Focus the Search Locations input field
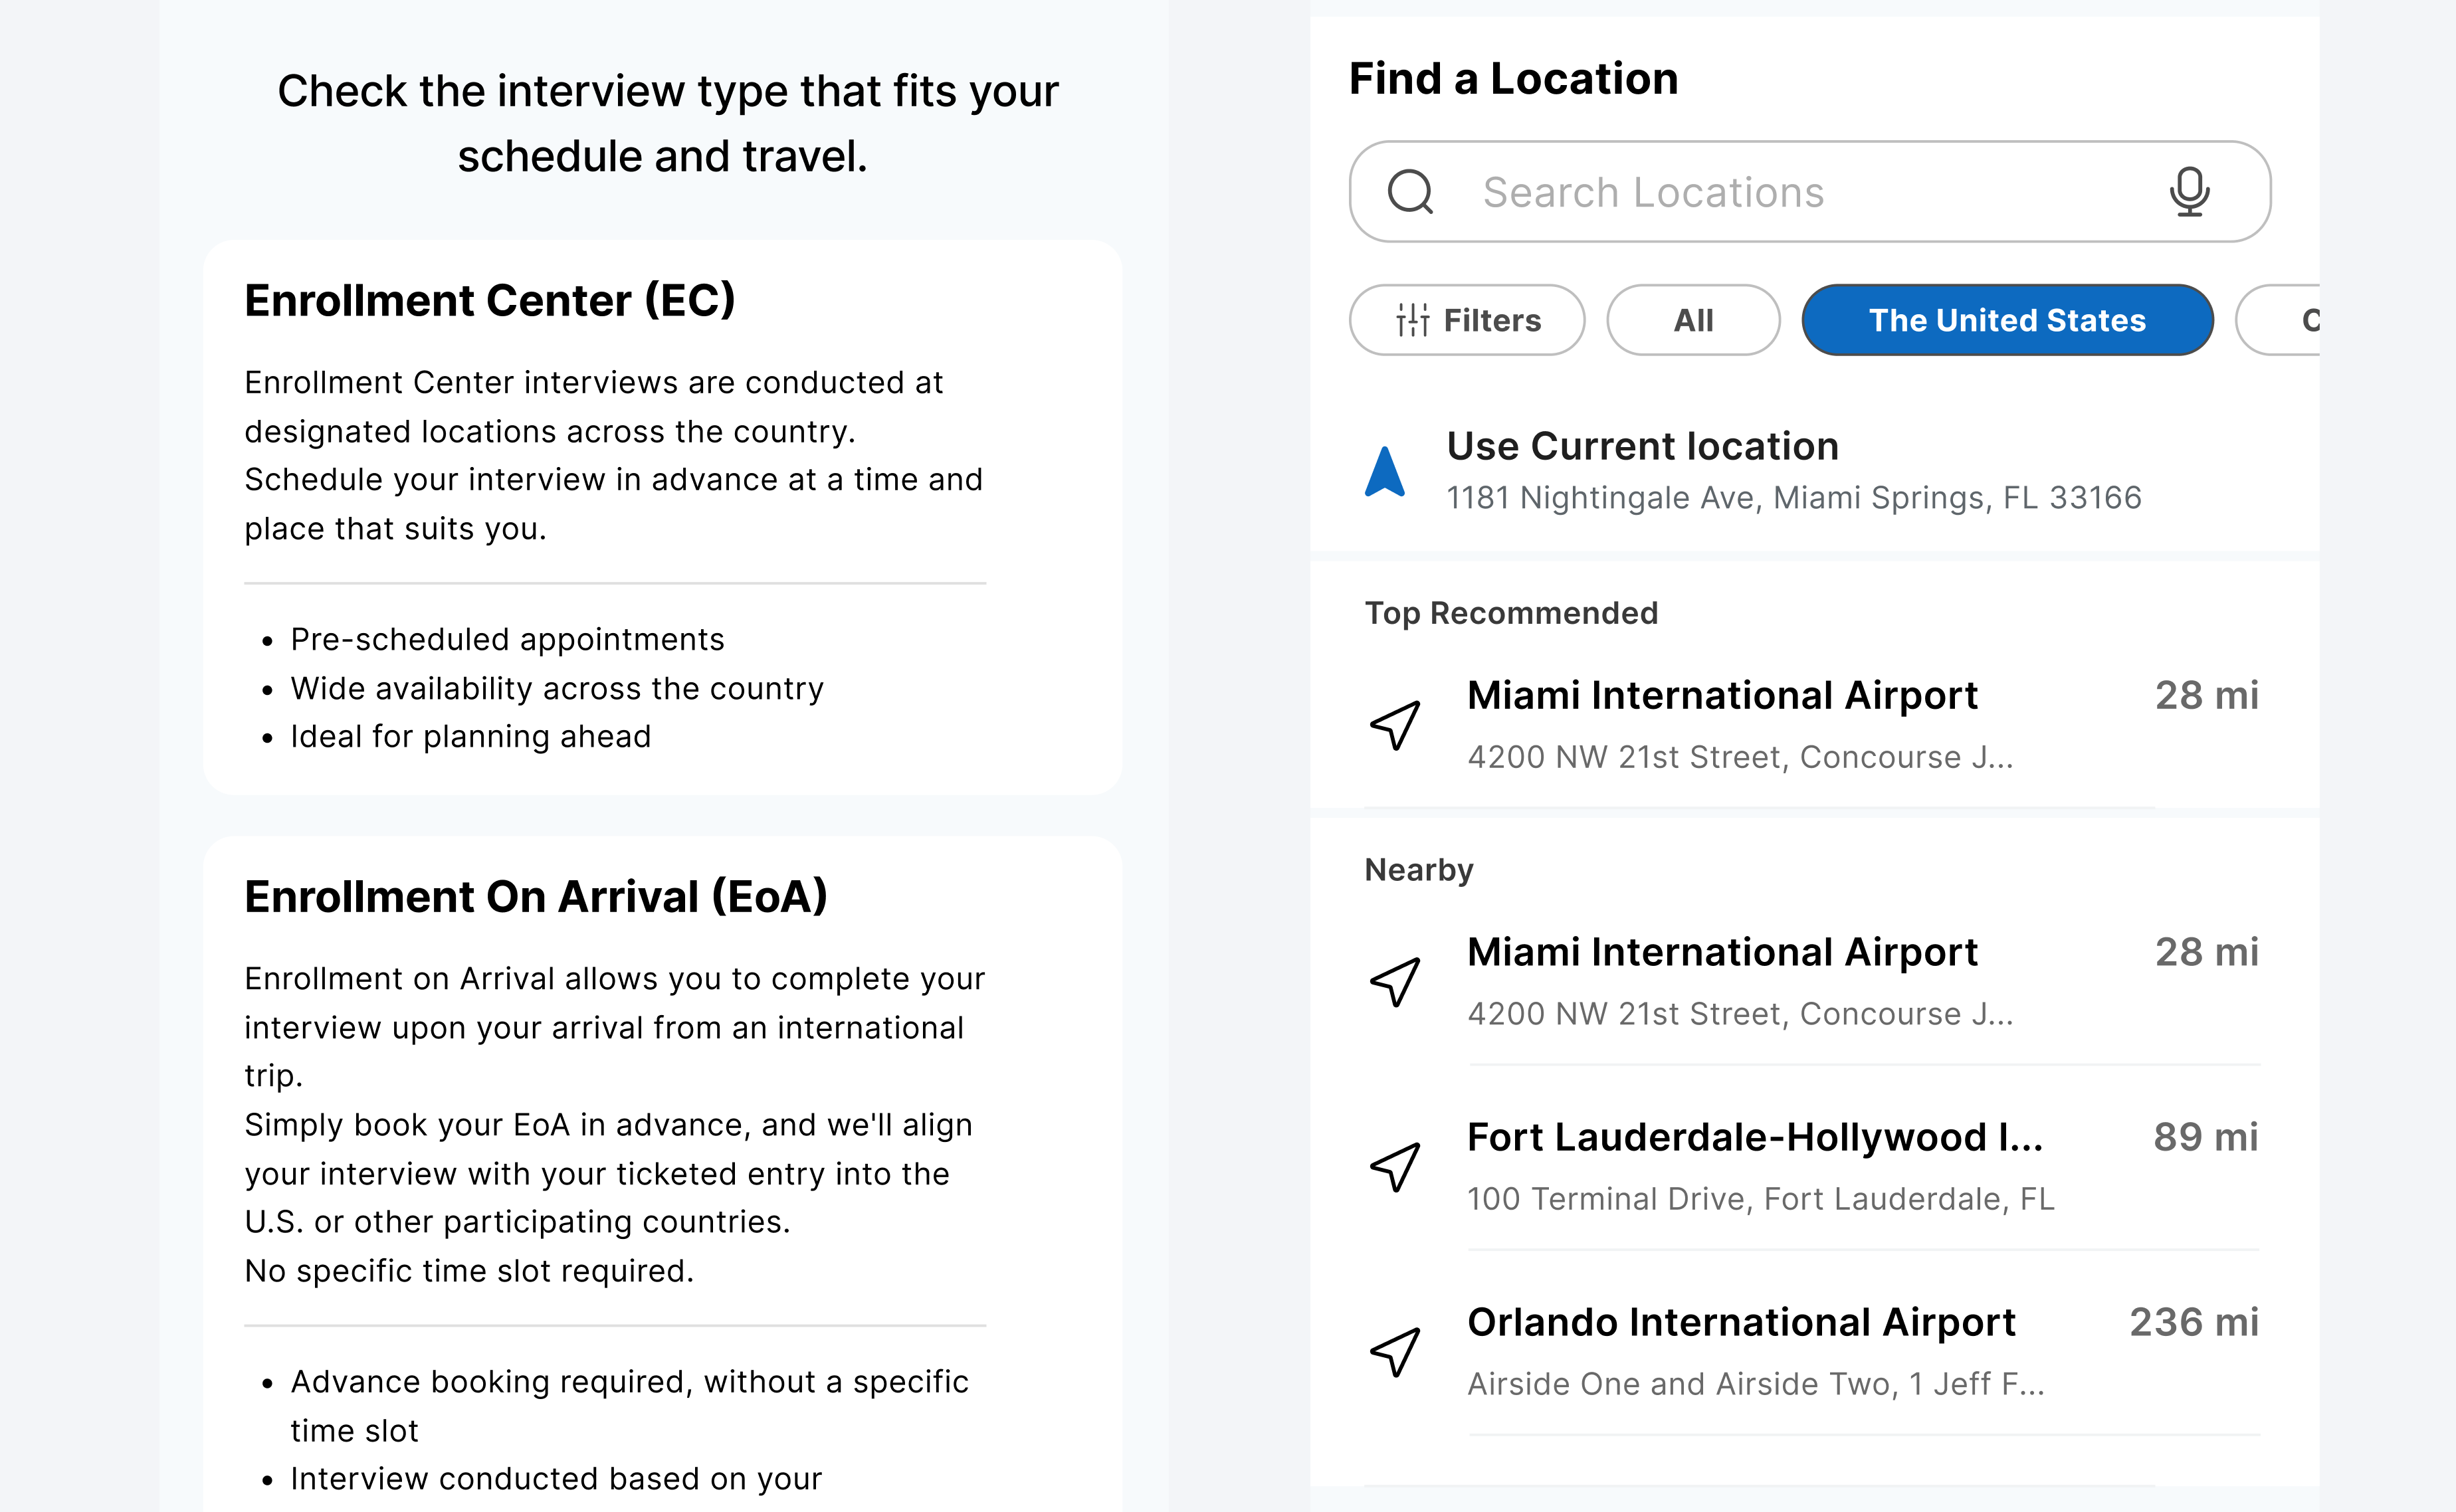The image size is (2456, 1512). pyautogui.click(x=1810, y=191)
